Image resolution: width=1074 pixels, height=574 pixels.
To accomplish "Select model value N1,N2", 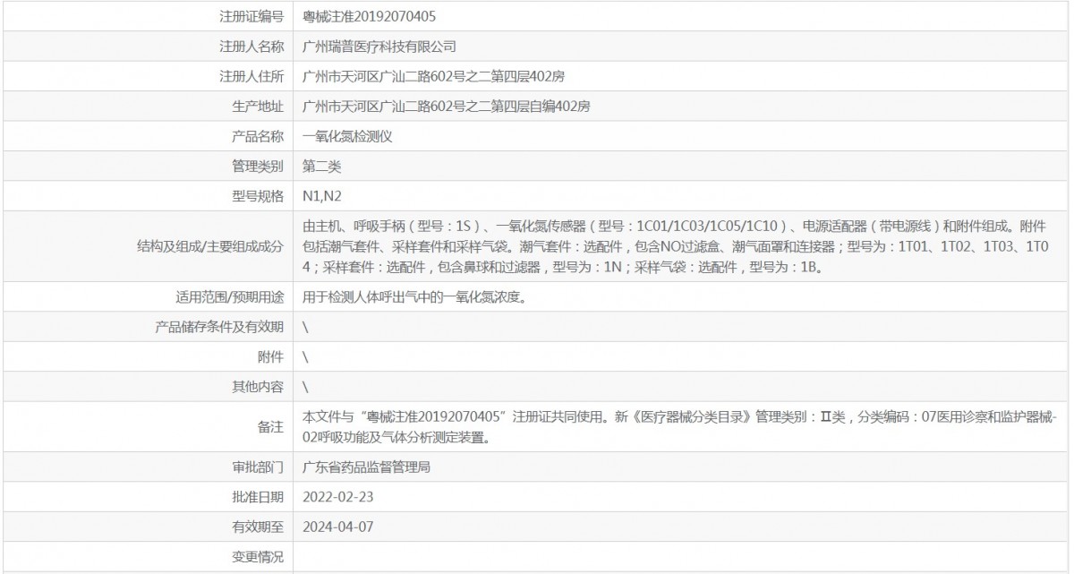I will 322,196.
